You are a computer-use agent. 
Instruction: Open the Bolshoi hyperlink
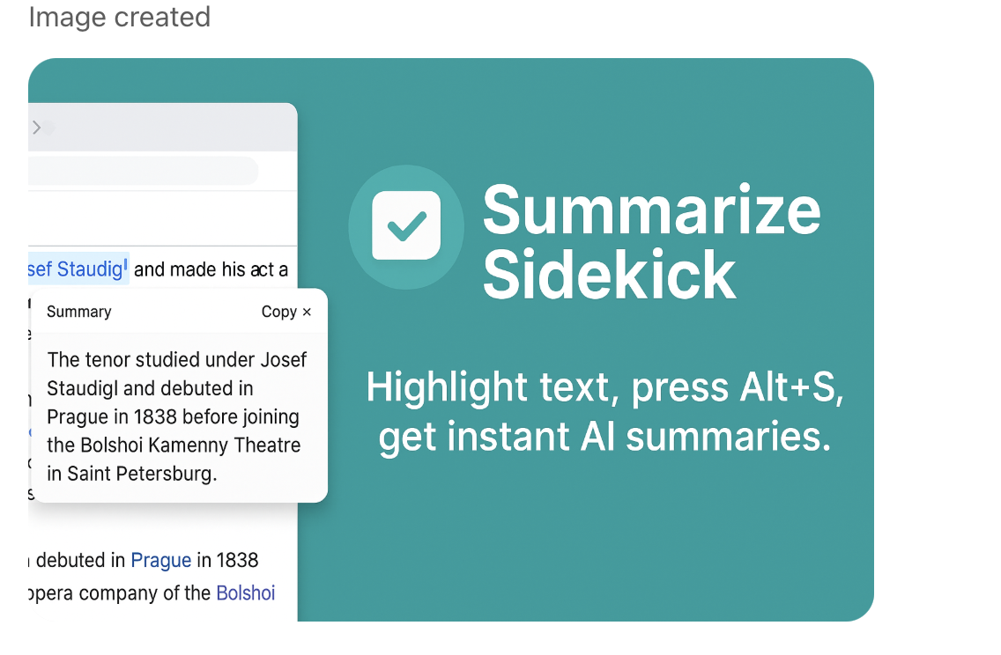[245, 592]
